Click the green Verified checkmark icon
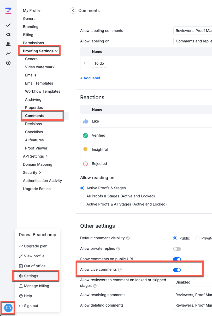Screen dimensions: 212x316 click(x=85, y=135)
